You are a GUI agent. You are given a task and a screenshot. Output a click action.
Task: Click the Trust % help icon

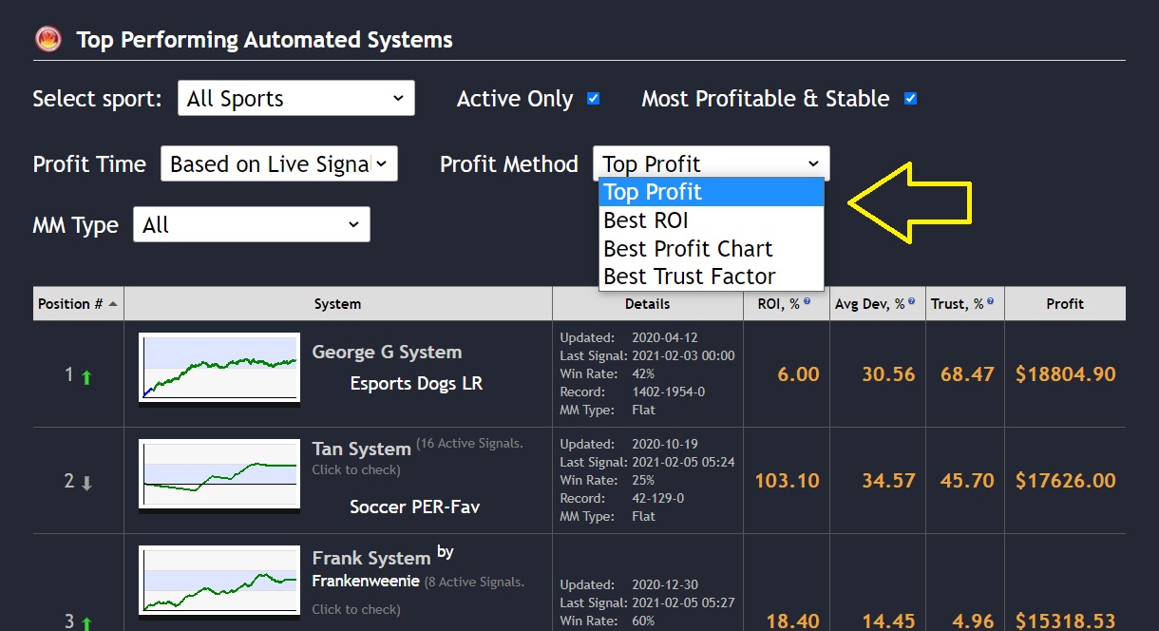tap(990, 300)
